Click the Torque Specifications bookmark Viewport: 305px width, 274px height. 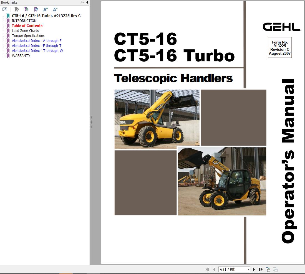tap(28, 35)
